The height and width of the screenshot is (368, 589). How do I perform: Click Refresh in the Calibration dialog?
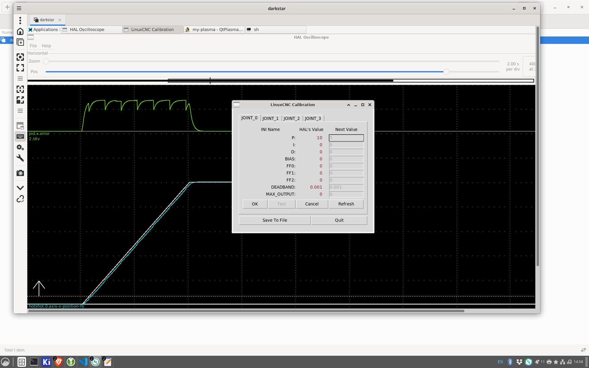(x=346, y=204)
